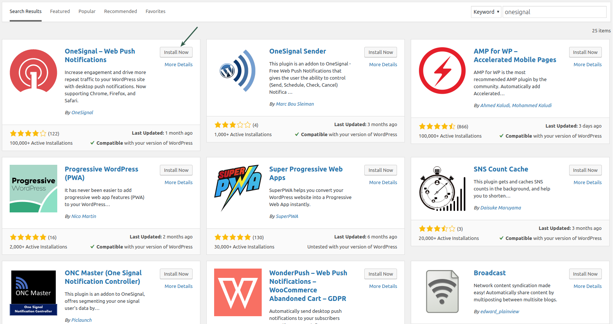Viewport: 613px width, 324px height.
Task: Click 'Untested with your version of WordPress' text
Action: pyautogui.click(x=352, y=247)
